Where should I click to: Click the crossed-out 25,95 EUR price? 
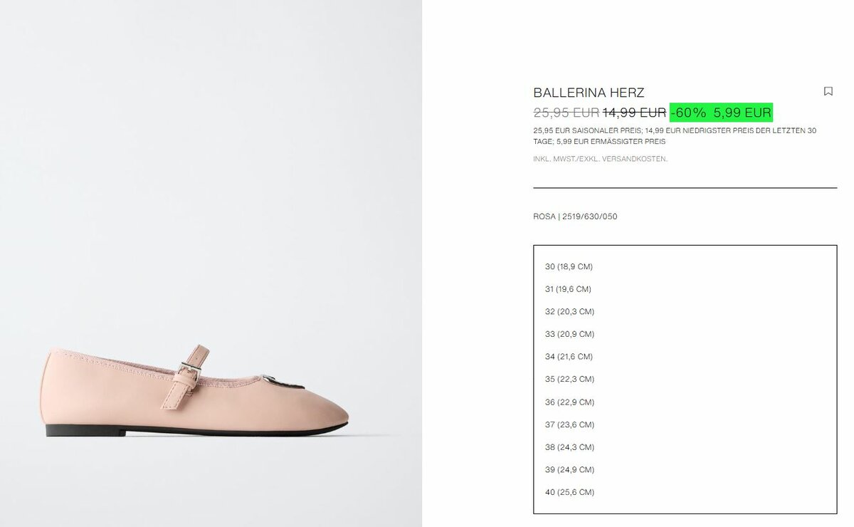click(566, 113)
